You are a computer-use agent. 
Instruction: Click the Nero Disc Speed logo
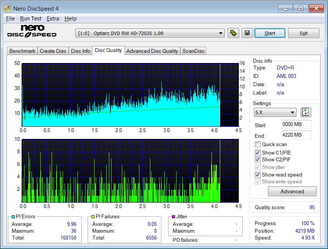32,31
